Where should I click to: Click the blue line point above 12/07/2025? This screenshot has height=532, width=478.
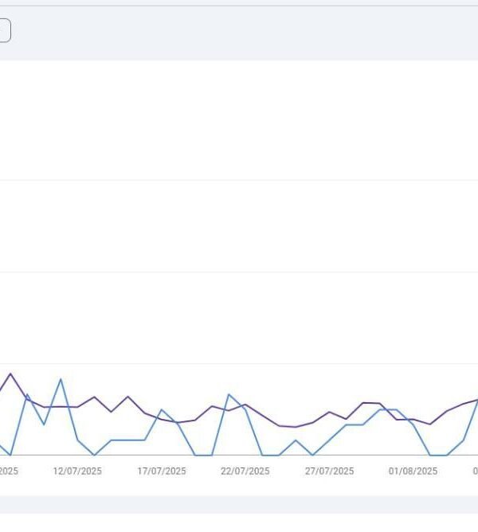tap(77, 440)
